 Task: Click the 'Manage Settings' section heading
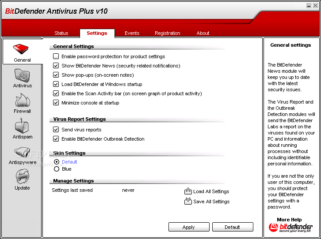(x=73, y=181)
